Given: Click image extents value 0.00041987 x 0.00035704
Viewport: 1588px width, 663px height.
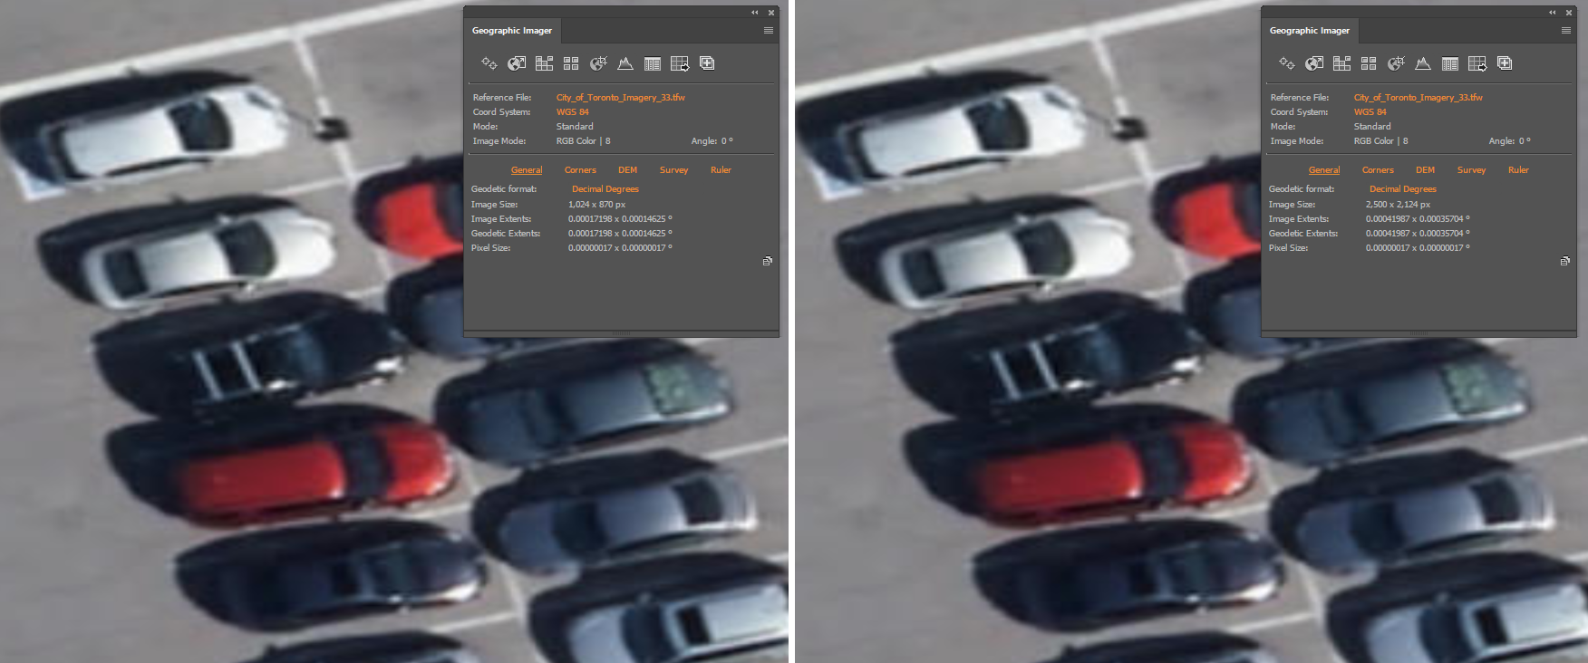Looking at the screenshot, I should (1418, 219).
